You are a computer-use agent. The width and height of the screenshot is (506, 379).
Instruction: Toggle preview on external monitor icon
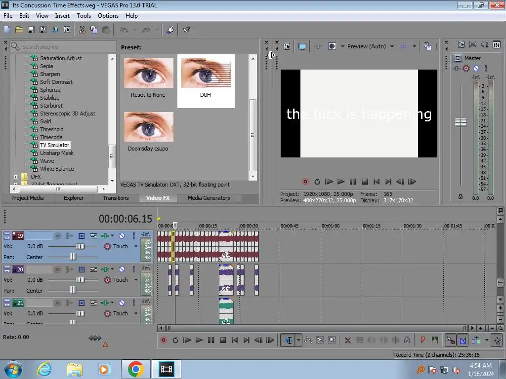(302, 46)
